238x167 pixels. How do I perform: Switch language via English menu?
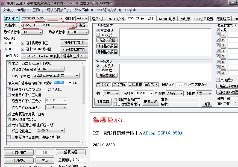pos(130,10)
